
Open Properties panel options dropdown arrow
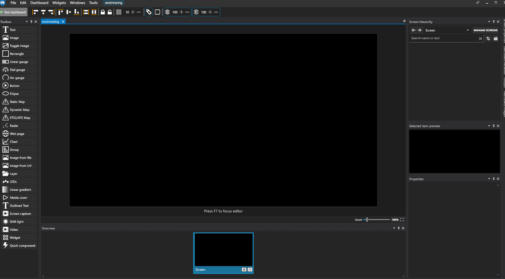click(x=489, y=179)
